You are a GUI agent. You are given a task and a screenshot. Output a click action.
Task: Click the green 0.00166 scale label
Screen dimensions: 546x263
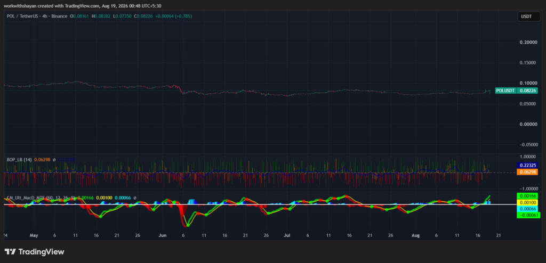click(528, 195)
